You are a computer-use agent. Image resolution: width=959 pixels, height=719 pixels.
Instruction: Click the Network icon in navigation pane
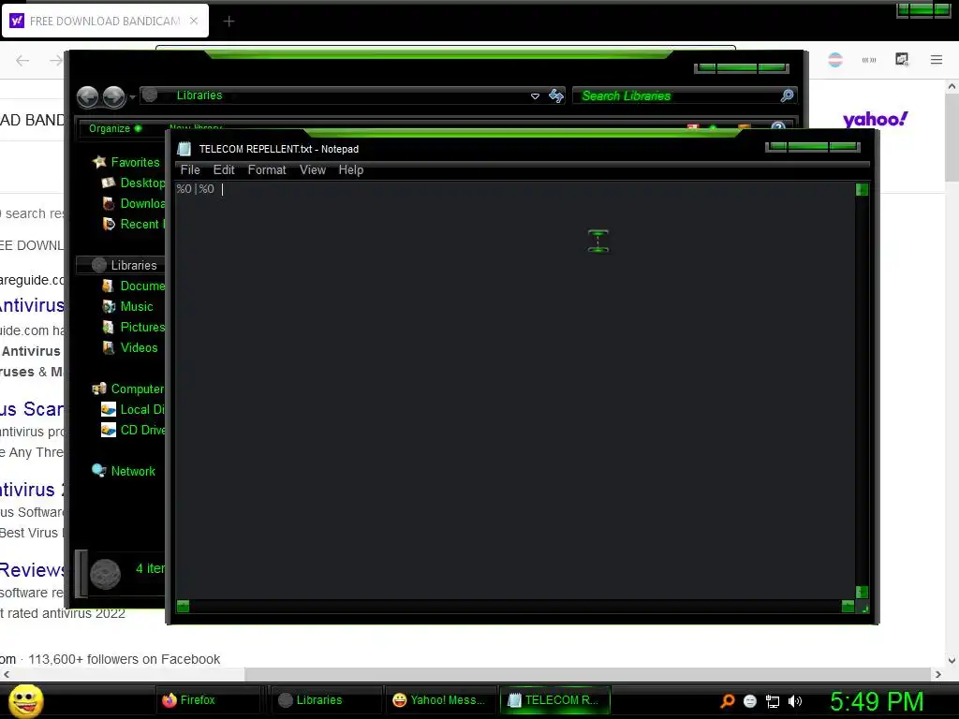pos(99,471)
